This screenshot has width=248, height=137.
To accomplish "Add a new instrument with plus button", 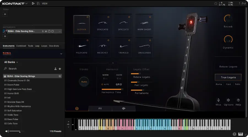I will coord(5,36).
